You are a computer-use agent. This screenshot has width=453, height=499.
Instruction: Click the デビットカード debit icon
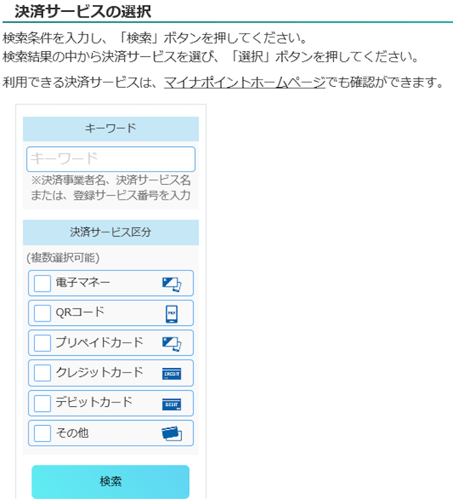[171, 404]
